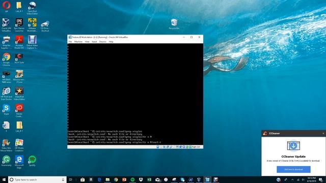Open Microsoft Store from the taskbar
The width and height of the screenshot is (326, 183).
click(83, 179)
